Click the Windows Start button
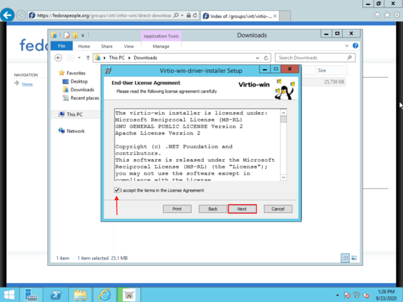 click(x=11, y=295)
